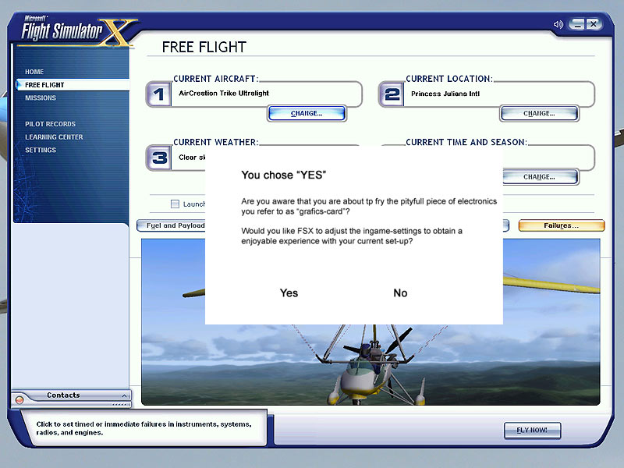Open the Home menu item
The image size is (624, 468).
tap(34, 72)
